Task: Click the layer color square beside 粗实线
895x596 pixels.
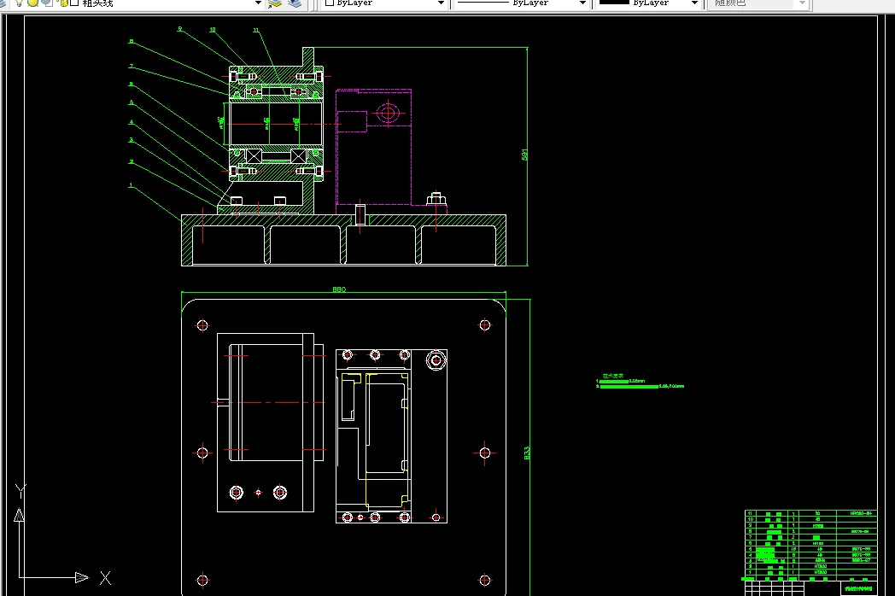Action: click(x=74, y=3)
